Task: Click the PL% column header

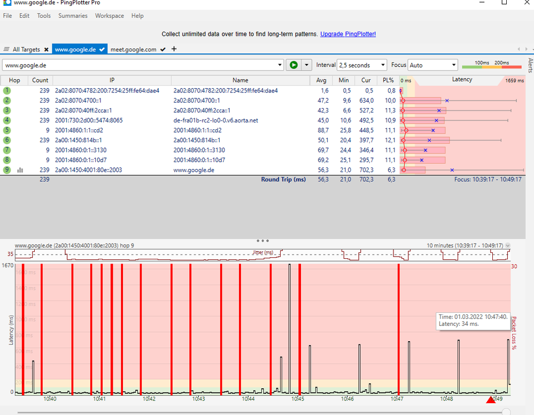Action: 388,80
